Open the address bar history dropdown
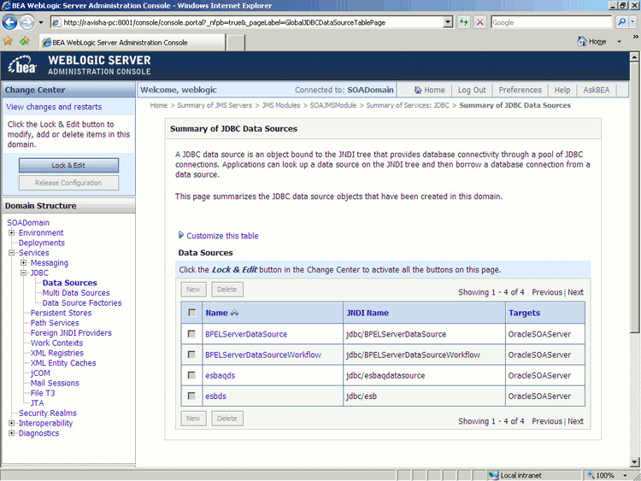This screenshot has height=481, width=641. click(x=448, y=22)
